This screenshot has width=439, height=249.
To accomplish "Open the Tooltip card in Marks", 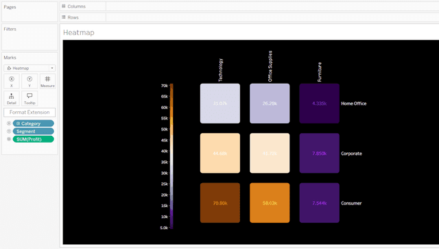I will coord(29,99).
